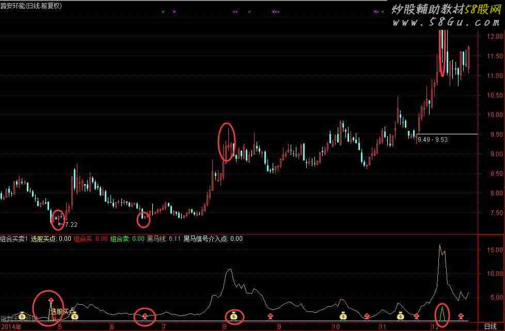The width and height of the screenshot is (505, 331).
Task: Click the 9.50 price axis value
Action: tap(496, 135)
